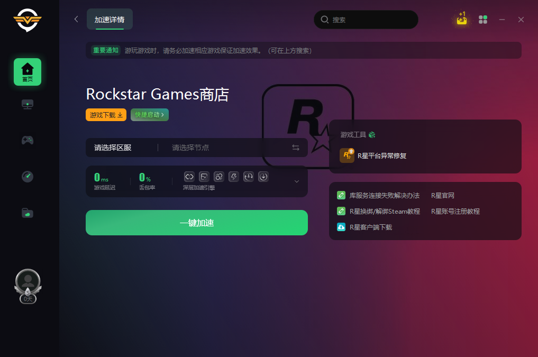Click the lightning bolt engine icon

point(234,177)
